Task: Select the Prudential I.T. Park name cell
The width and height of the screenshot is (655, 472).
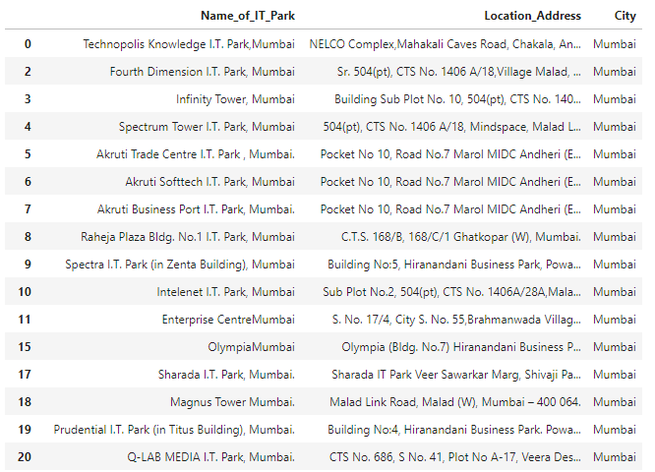Action: pos(174,430)
